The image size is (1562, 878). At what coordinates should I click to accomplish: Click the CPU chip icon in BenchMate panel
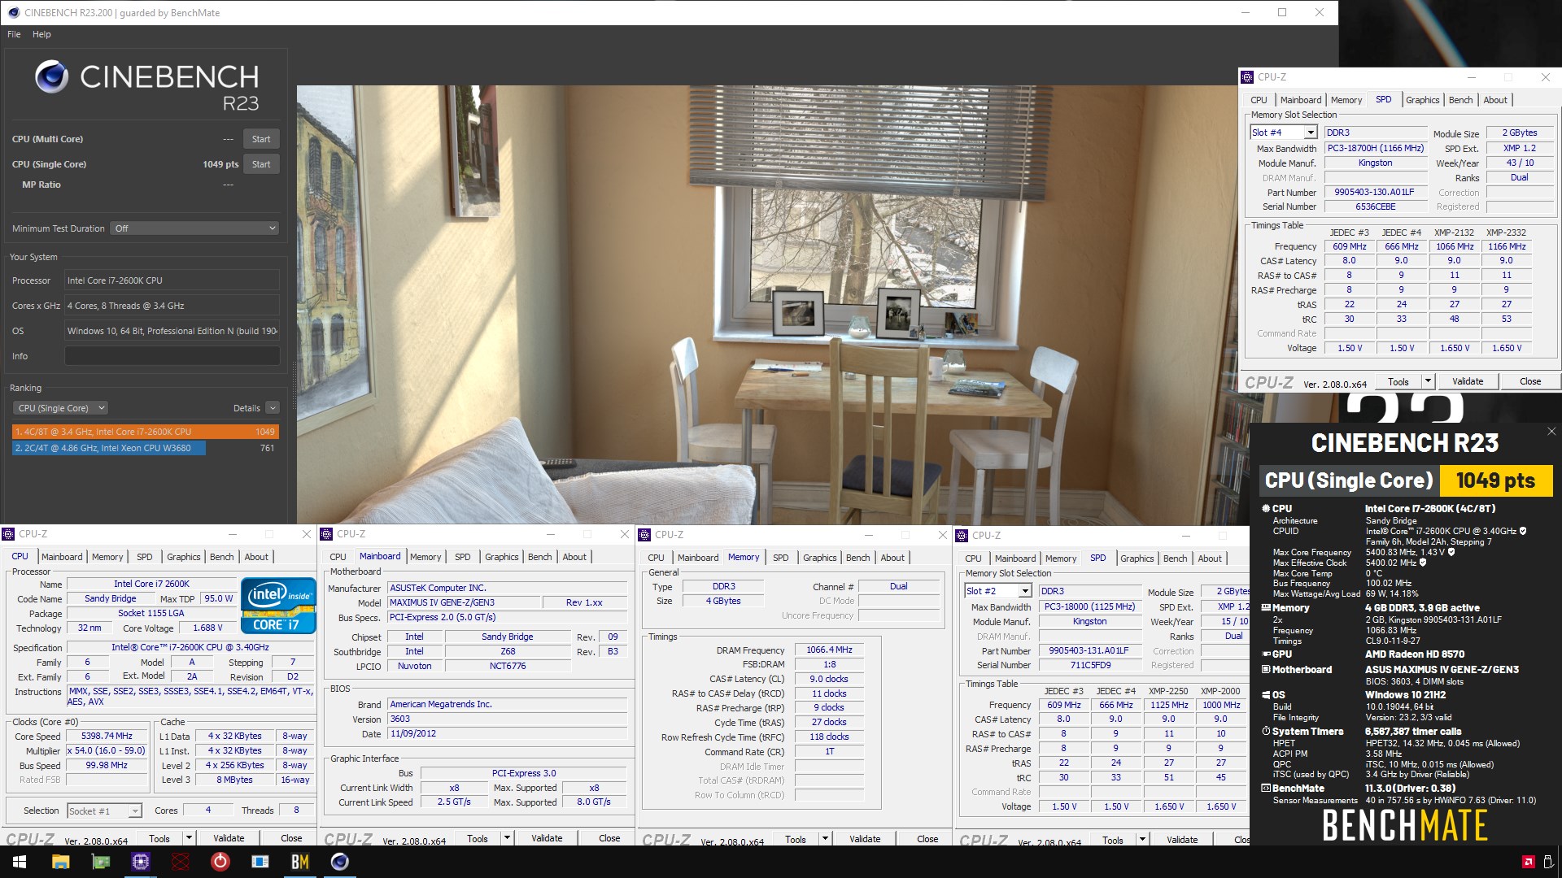pos(1266,508)
